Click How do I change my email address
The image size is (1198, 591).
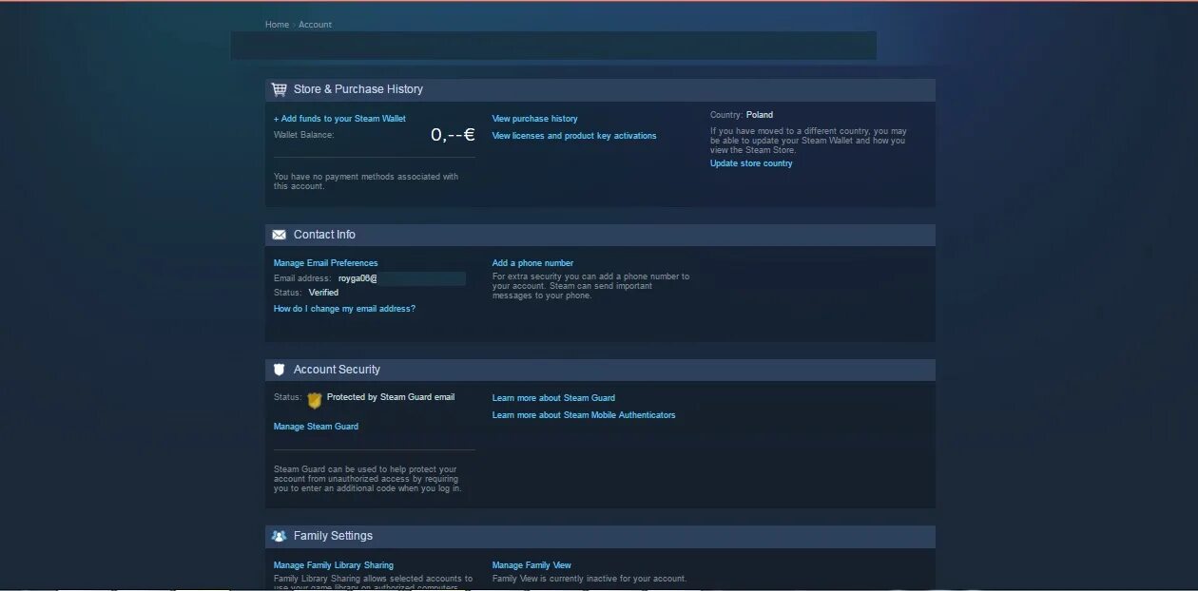[x=344, y=309]
